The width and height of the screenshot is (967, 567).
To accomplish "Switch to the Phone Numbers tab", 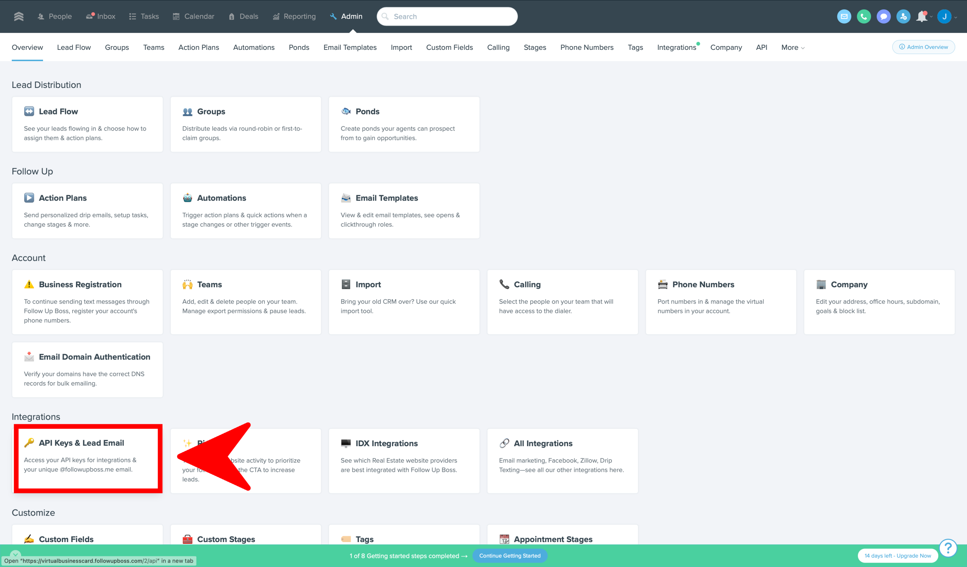I will pyautogui.click(x=587, y=48).
